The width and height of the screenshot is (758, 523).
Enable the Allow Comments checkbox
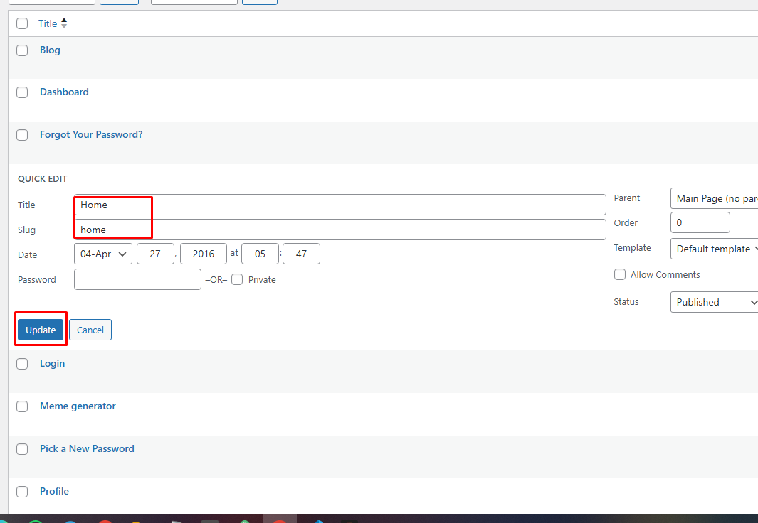click(x=620, y=274)
